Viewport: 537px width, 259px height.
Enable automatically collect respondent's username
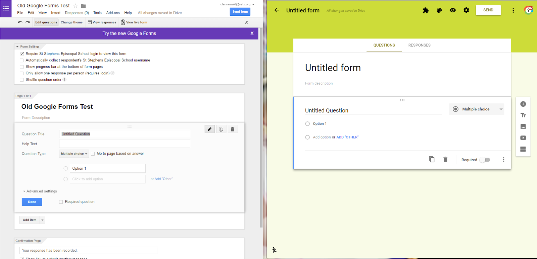tap(22, 61)
